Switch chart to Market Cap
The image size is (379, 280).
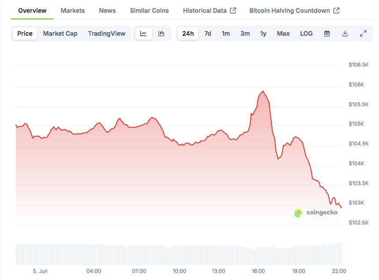pyautogui.click(x=60, y=34)
